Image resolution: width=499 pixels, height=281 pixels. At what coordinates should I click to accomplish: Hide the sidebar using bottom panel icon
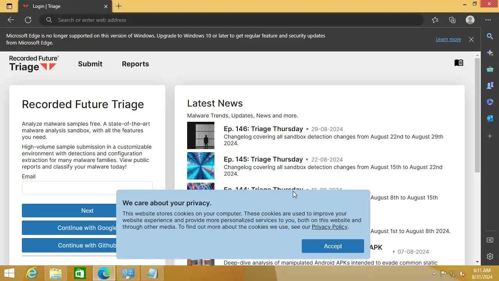490,240
